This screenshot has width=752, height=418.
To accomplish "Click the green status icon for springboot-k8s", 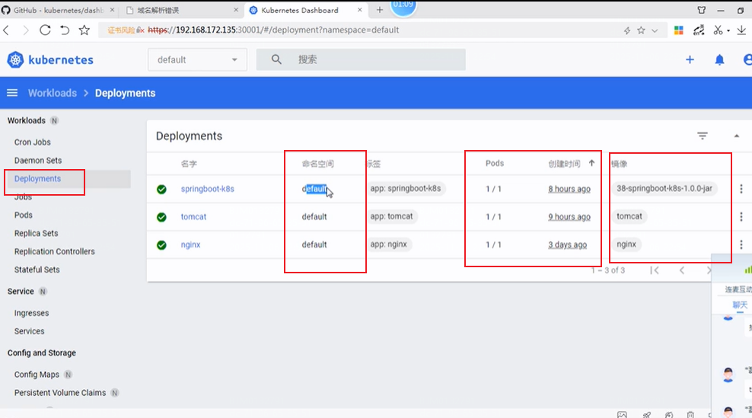I will (x=161, y=189).
